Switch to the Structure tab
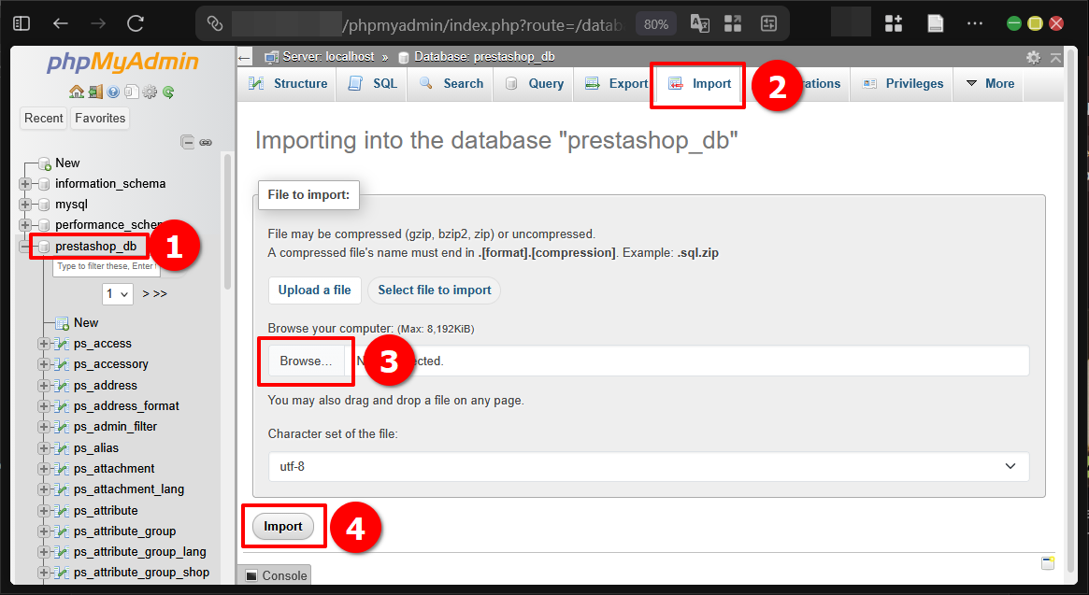 tap(295, 83)
